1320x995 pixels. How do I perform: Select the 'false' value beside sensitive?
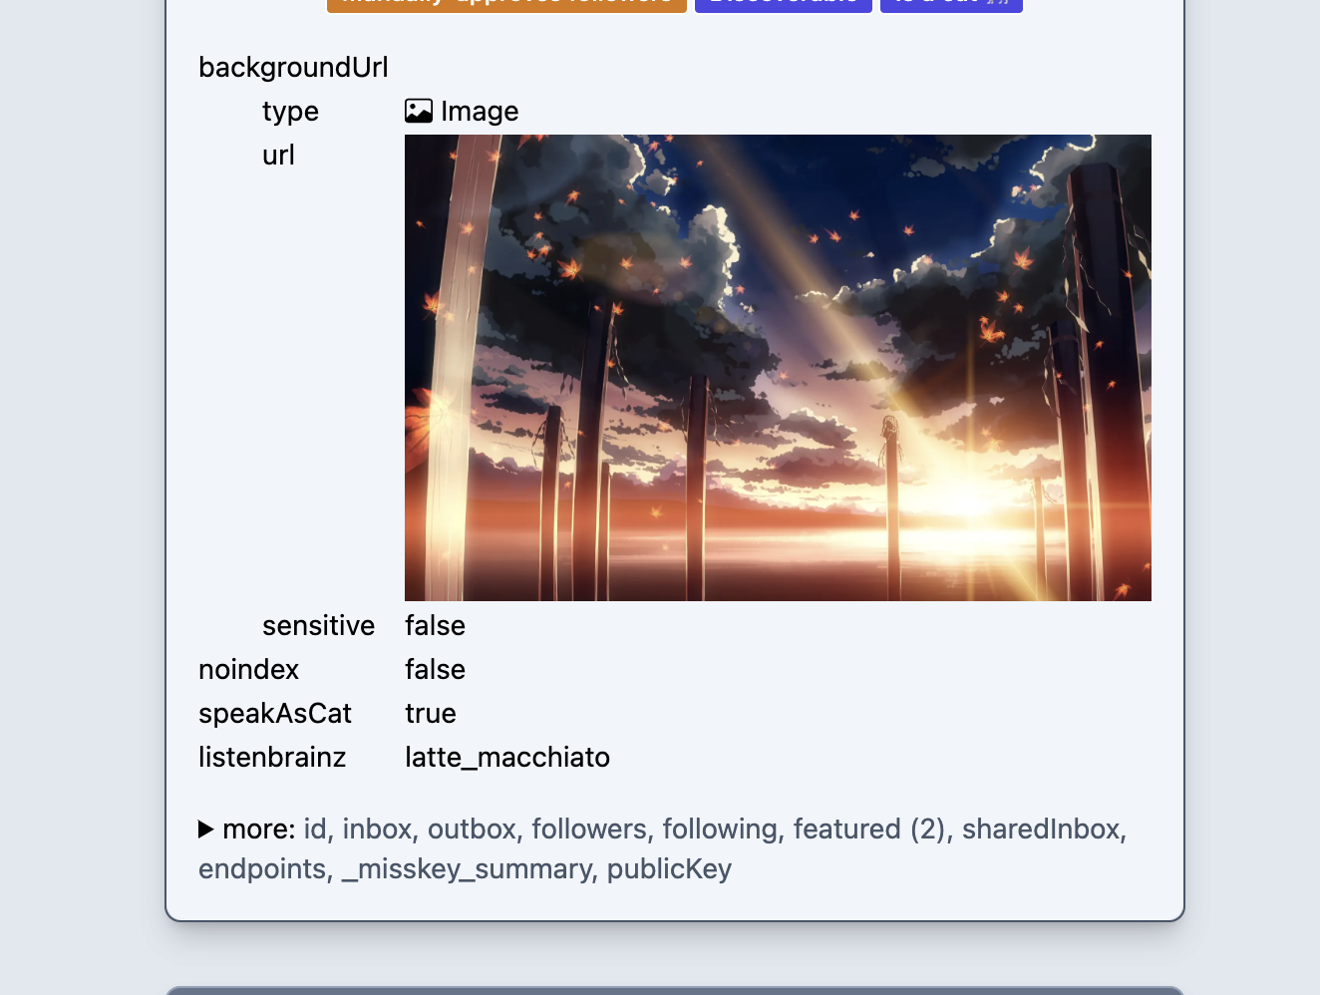[435, 625]
